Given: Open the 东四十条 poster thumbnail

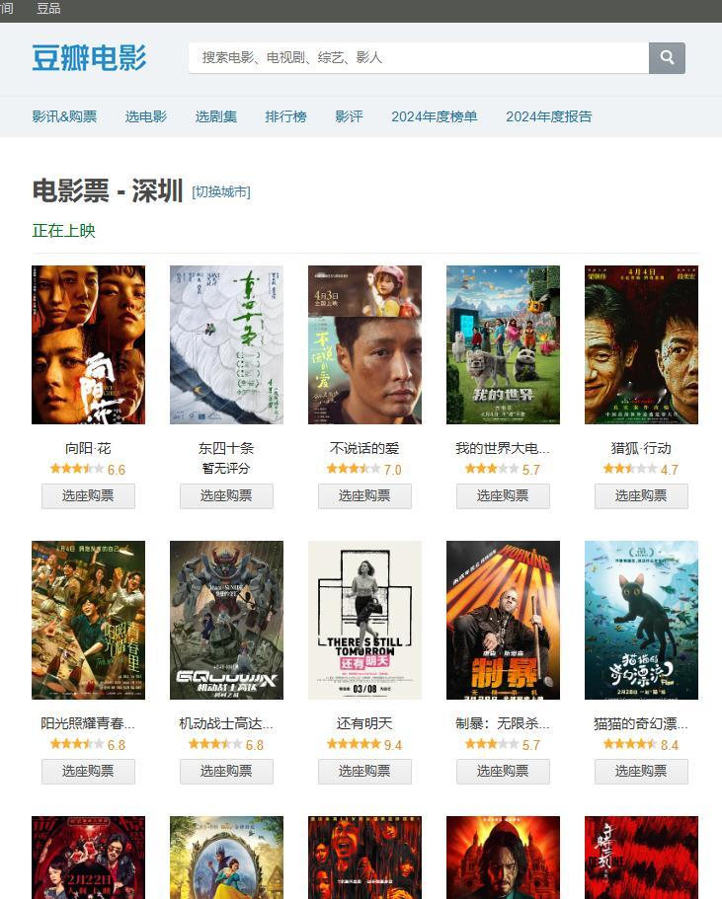Looking at the screenshot, I should tap(227, 344).
